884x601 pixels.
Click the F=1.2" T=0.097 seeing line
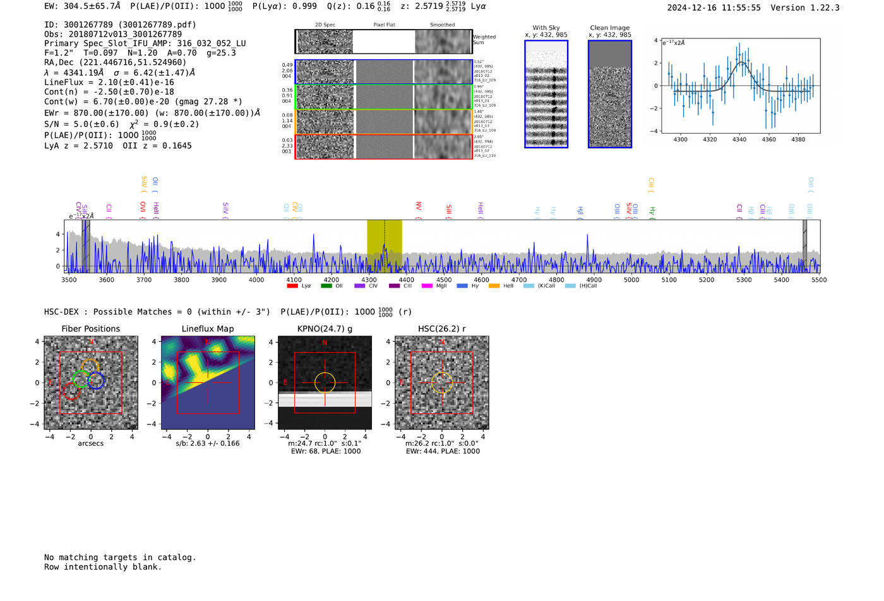[140, 53]
